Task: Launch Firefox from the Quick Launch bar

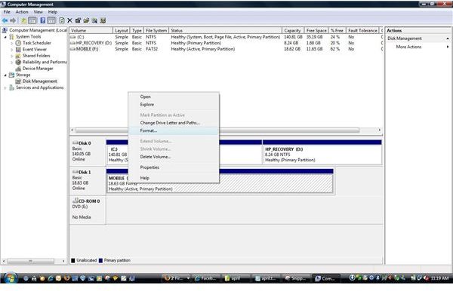Action: tap(66, 278)
